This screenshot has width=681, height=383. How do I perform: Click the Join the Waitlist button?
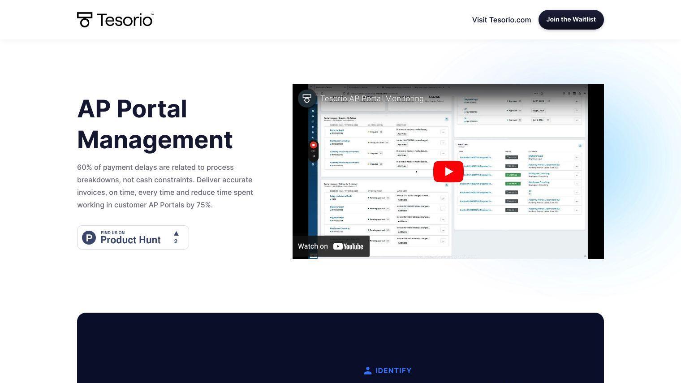pos(571,20)
